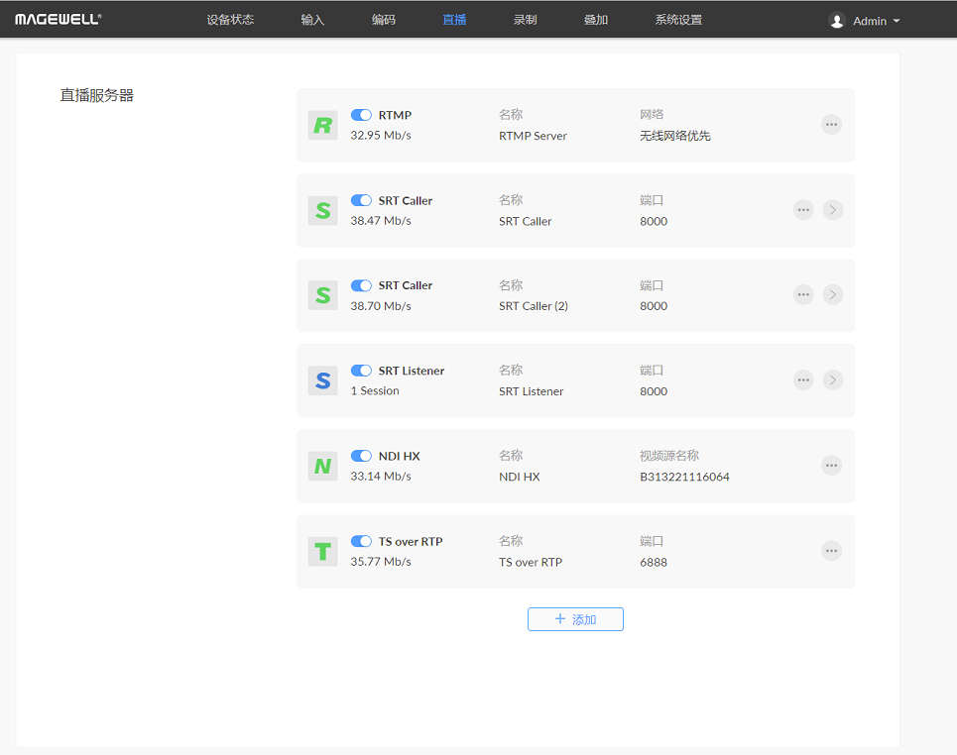Switch to the 设备状态 tab

[230, 20]
